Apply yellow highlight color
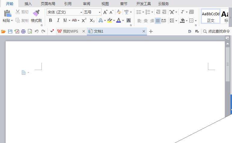The height and width of the screenshot is (143, 232). pos(110,20)
